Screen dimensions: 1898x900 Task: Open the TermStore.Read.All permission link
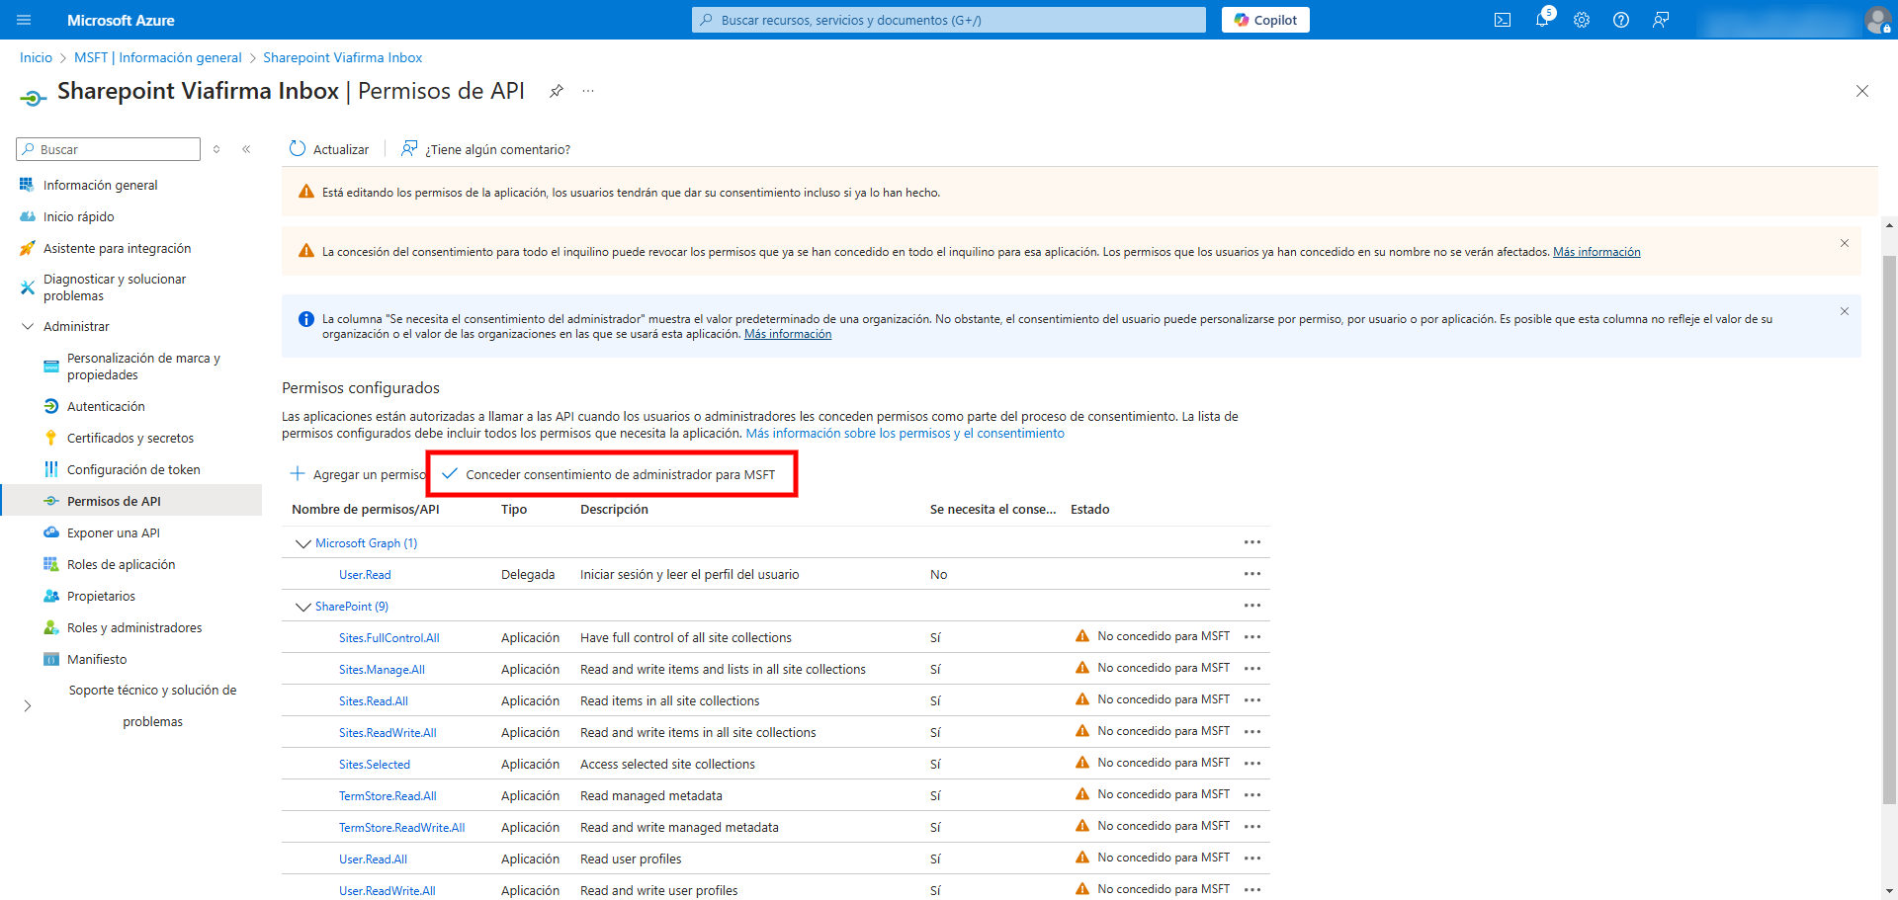click(x=388, y=796)
